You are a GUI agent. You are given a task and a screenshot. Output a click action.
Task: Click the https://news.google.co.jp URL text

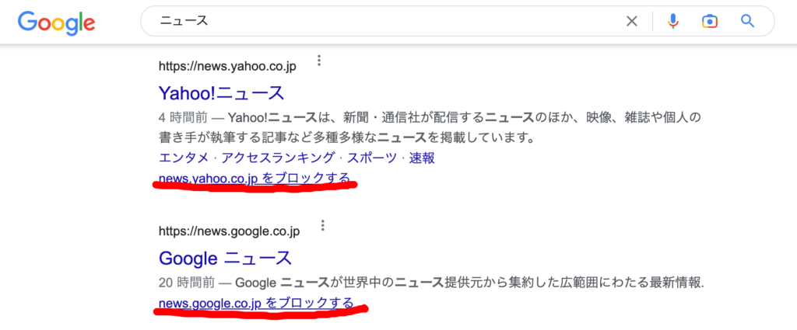[229, 231]
